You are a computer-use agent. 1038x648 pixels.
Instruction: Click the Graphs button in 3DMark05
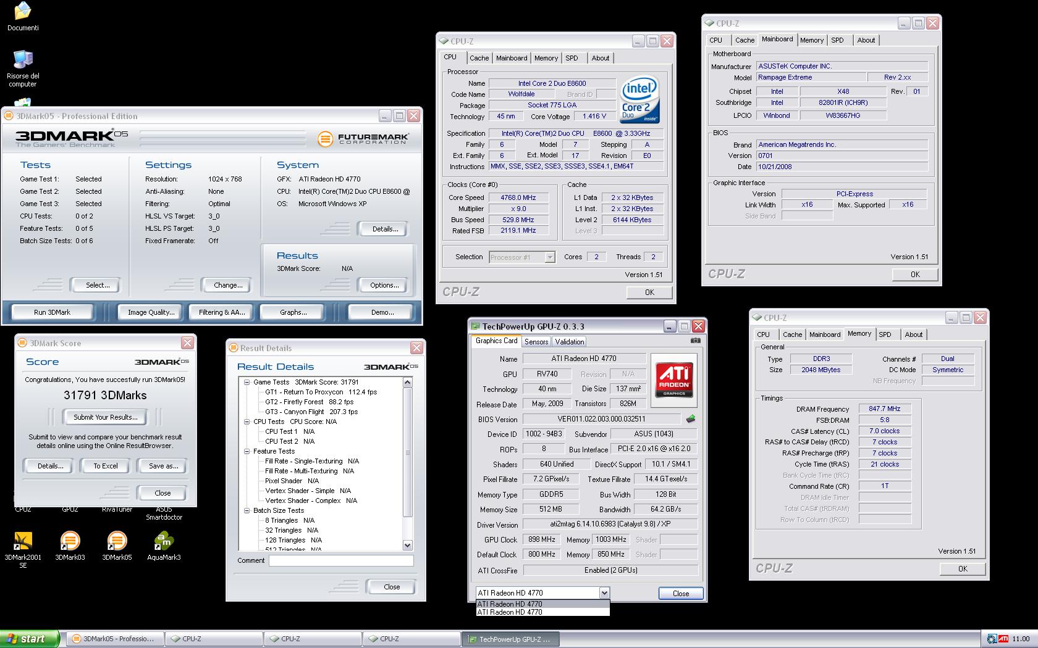coord(293,312)
